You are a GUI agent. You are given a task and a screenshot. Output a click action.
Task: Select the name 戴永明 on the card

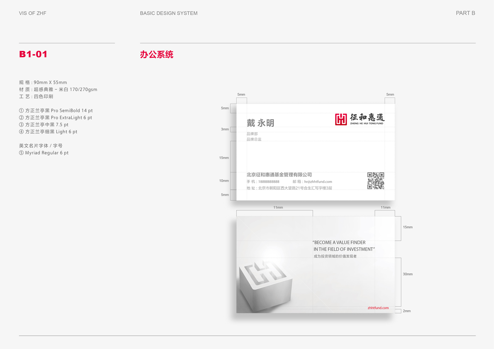[x=260, y=123]
